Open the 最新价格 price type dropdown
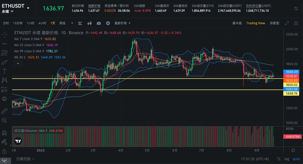 tap(123, 23)
